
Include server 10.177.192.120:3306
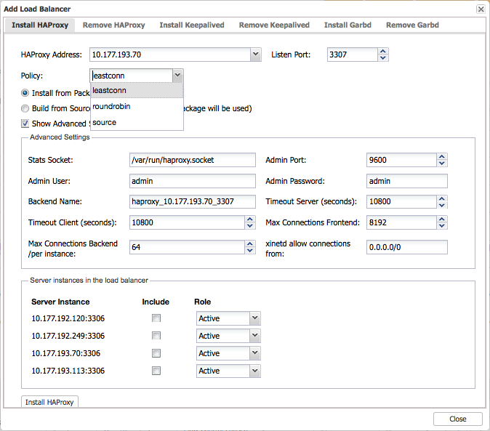[156, 318]
